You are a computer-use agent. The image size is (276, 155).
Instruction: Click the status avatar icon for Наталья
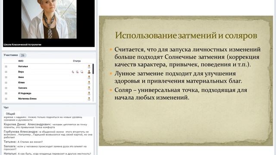click(89, 66)
